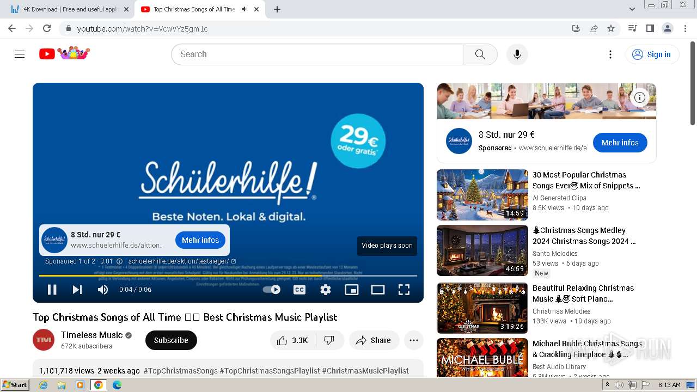697x392 pixels.
Task: Go back in browser history
Action: coord(12,28)
